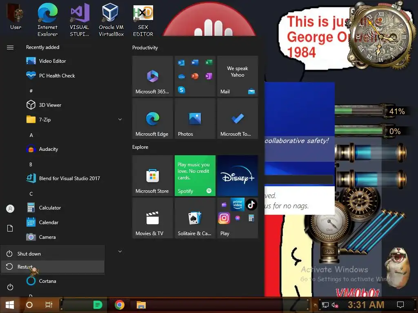
Task: Jump to letter C section header
Action: click(x=31, y=194)
